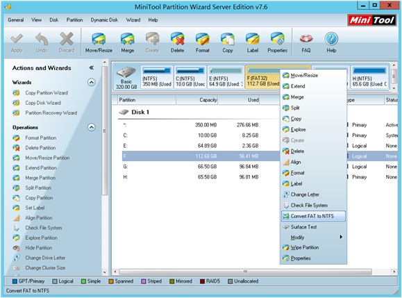Click the Create toolbar icon
Viewport: 402px width, 298px height.
[x=152, y=43]
